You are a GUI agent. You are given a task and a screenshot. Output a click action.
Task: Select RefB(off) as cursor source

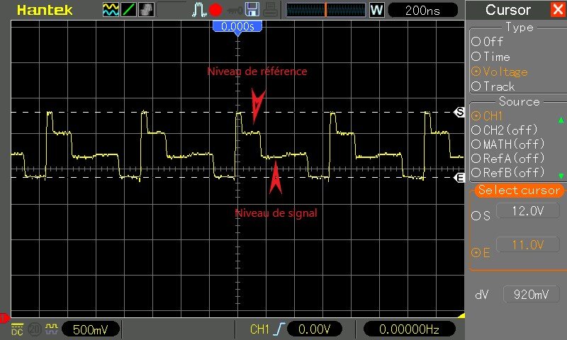pyautogui.click(x=508, y=172)
